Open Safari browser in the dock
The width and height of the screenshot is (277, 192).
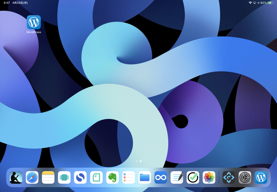pyautogui.click(x=32, y=177)
